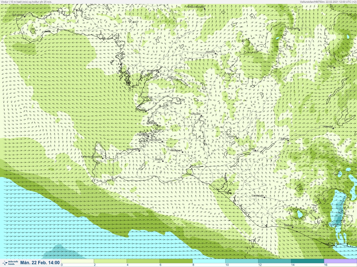Click the legend value 8 label
Screen dimensions: 357x267
(194, 265)
